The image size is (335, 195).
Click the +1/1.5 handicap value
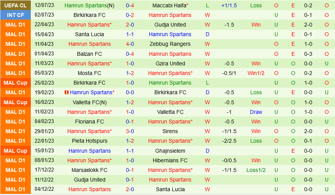(x=229, y=5)
